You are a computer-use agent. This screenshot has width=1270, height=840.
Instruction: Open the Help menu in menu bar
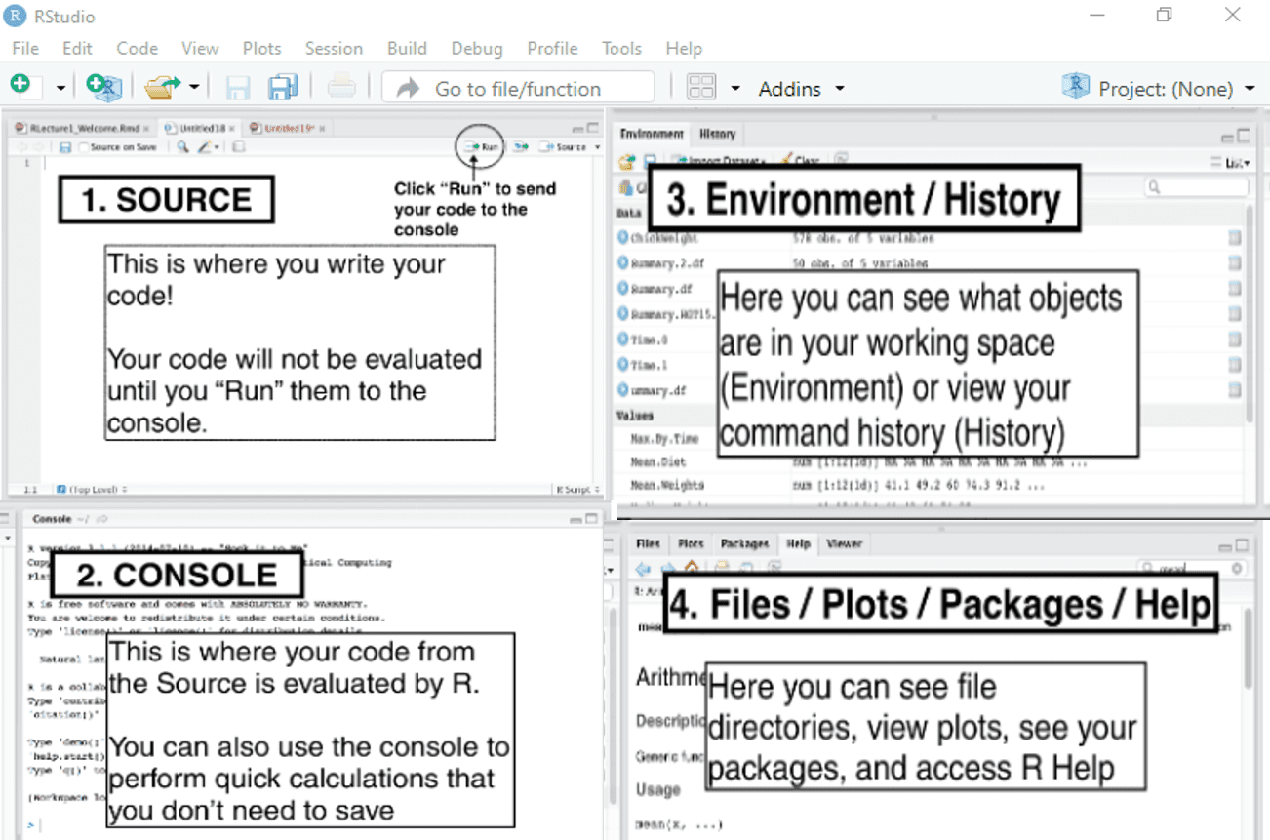coord(684,48)
